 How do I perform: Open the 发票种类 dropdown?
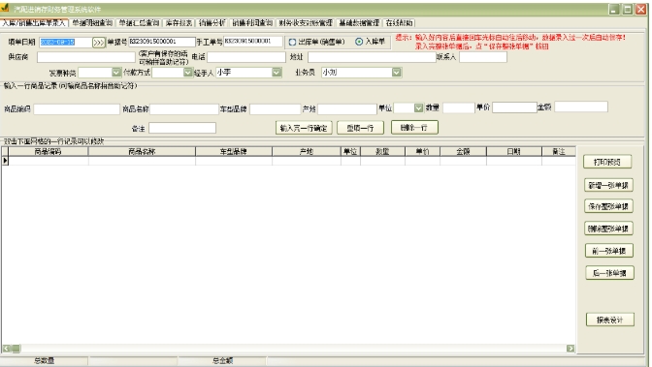[x=116, y=73]
